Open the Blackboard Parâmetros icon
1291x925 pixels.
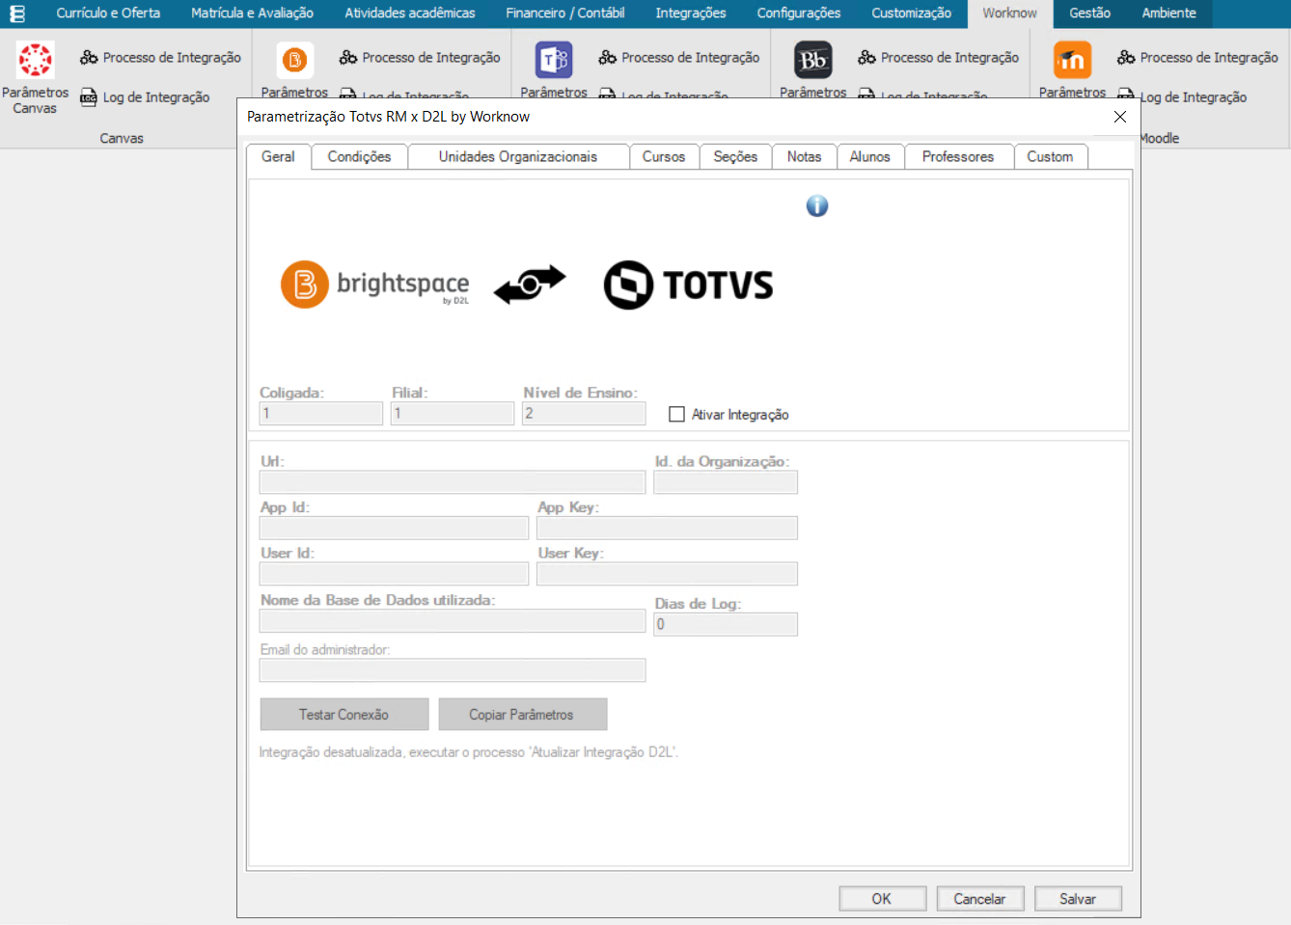coord(812,60)
